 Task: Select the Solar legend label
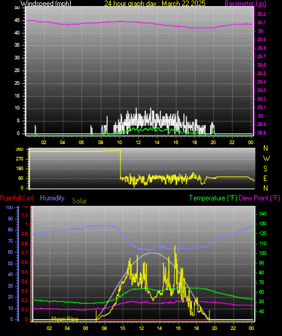pyautogui.click(x=79, y=201)
